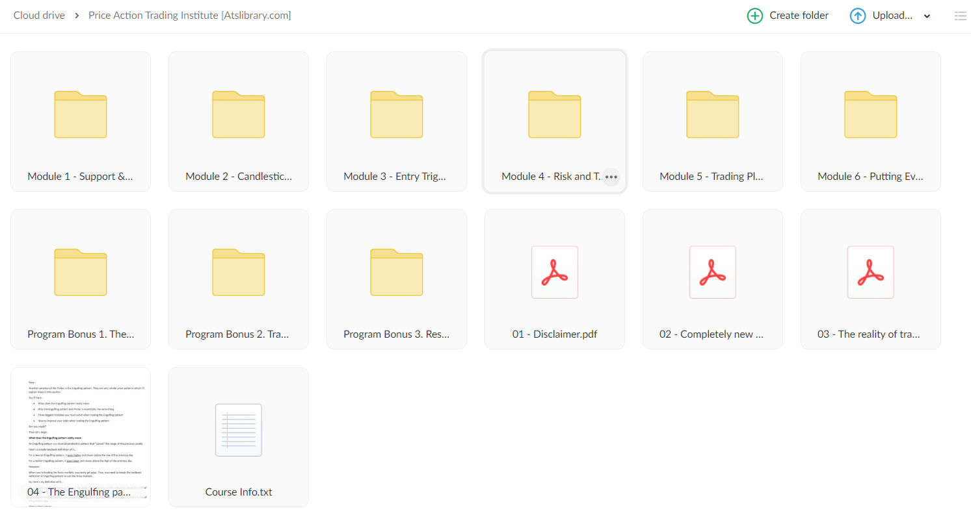
Task: Open the Module 6 - Putting Everything folder
Action: coord(870,115)
